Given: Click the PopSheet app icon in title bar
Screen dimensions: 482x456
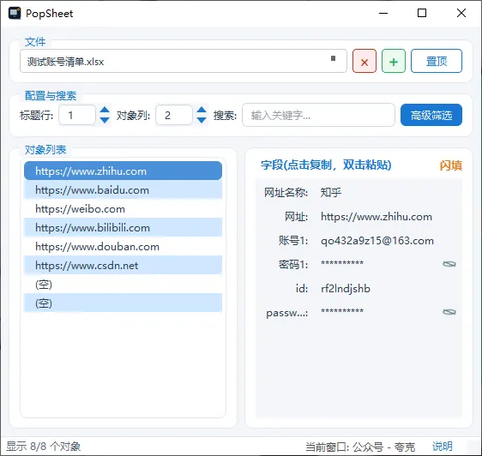Looking at the screenshot, I should click(x=15, y=13).
